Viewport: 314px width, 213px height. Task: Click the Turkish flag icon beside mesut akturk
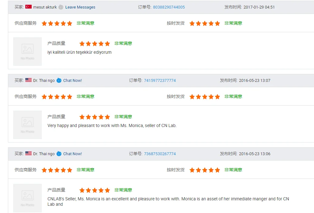tap(28, 7)
